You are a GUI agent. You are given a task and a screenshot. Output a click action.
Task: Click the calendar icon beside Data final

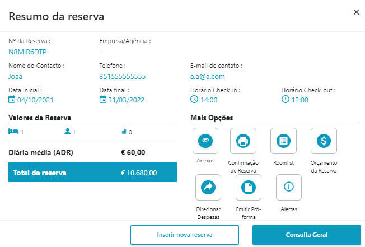pos(102,100)
